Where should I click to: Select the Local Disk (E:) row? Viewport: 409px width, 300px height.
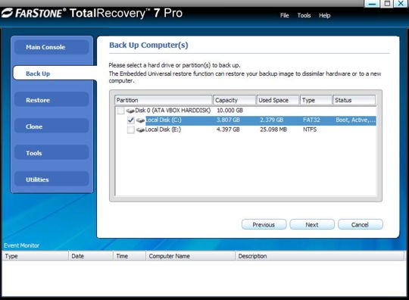coord(245,130)
